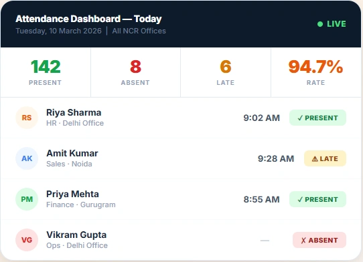Click the 'All NCR Offices' label
The image size is (363, 262).
coord(139,31)
